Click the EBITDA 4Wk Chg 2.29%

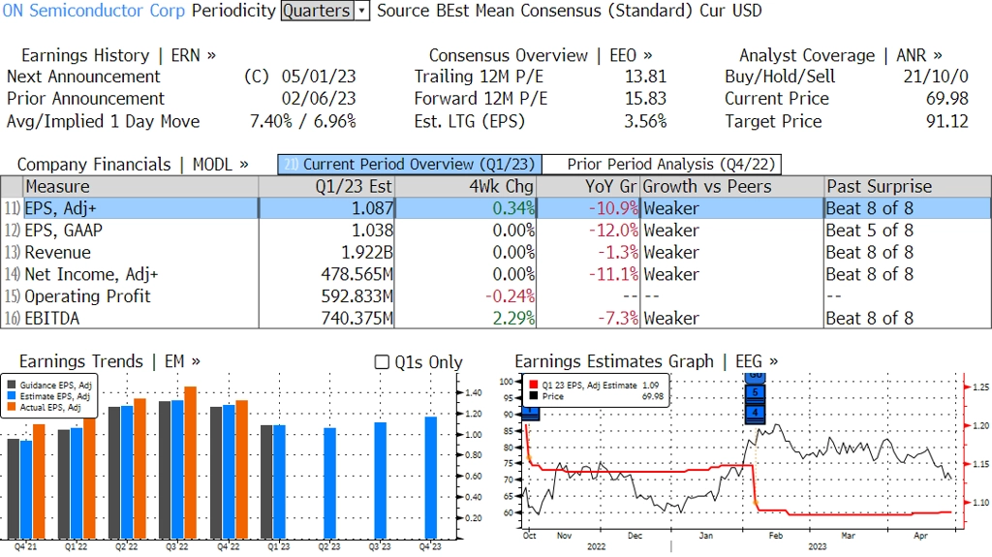coord(513,319)
